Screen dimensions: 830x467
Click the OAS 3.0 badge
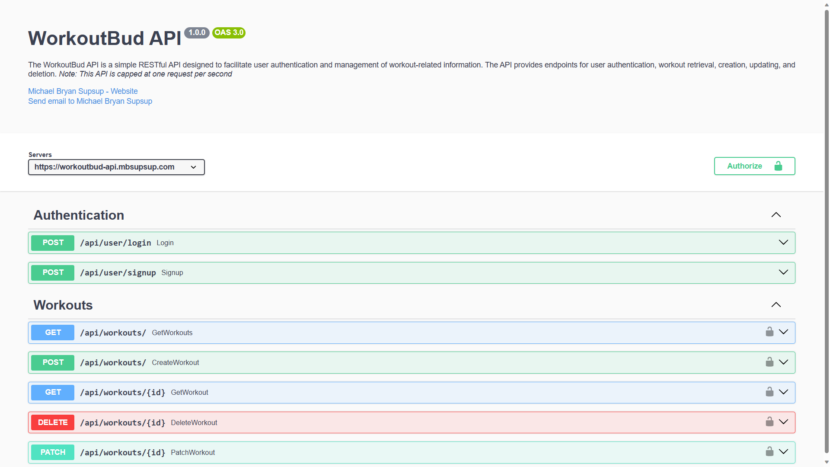[x=229, y=32]
